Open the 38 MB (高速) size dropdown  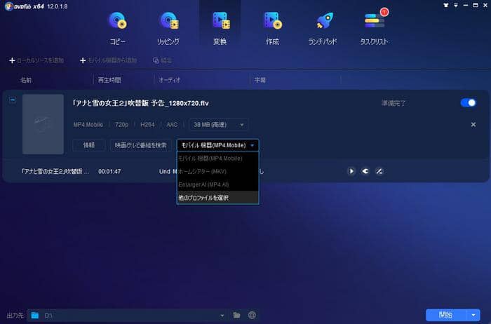click(x=219, y=125)
